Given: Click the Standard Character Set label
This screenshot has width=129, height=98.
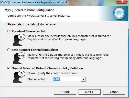Looking at the screenshot, I should pyautogui.click(x=28, y=31).
